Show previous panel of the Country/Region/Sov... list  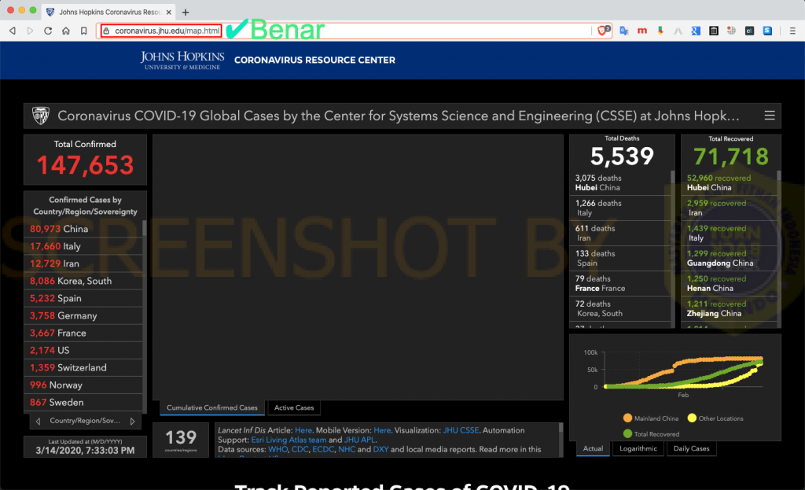(38, 421)
